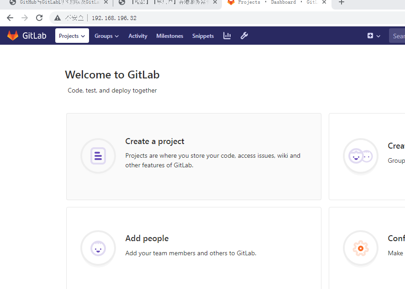Click the orange gear configure icon
Viewport: 405px width, 289px height.
[361, 248]
